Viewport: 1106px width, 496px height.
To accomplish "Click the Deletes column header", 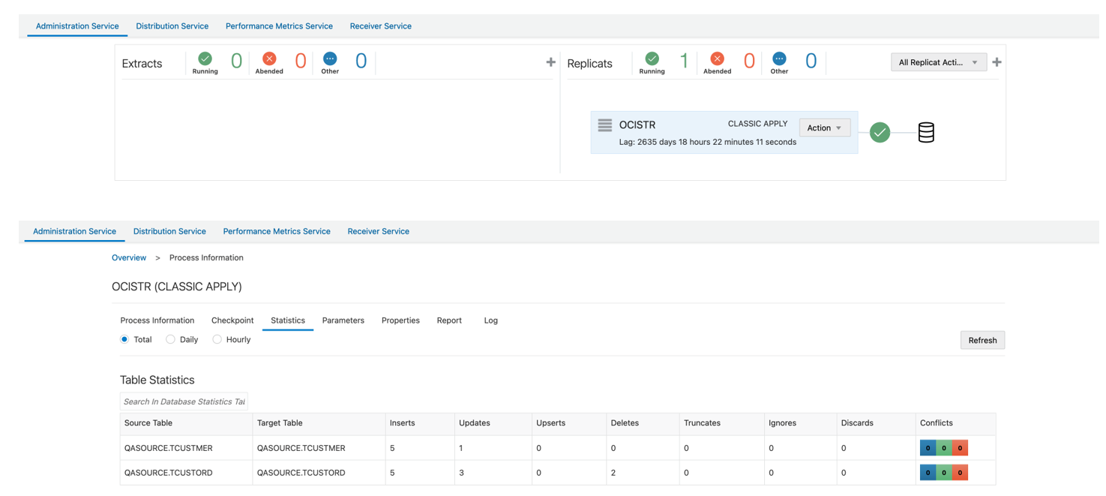I will pos(643,423).
